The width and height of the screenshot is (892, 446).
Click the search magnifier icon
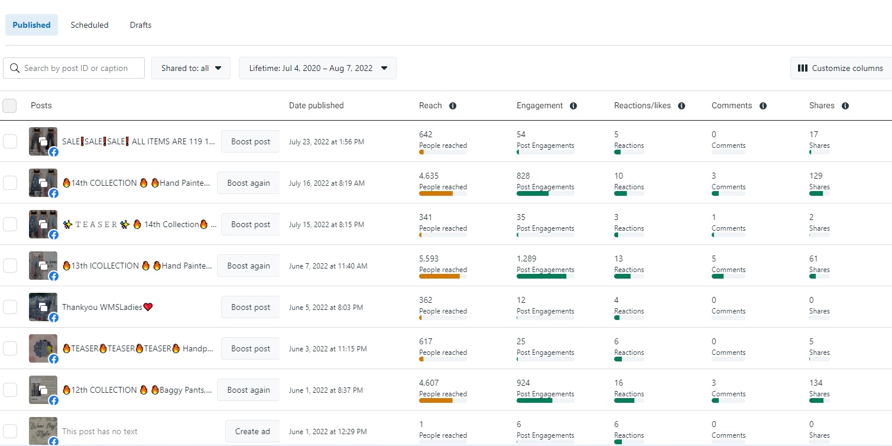tap(15, 68)
